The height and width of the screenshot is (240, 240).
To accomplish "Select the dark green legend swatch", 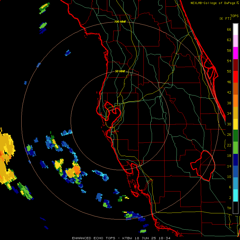I will pos(235,136).
